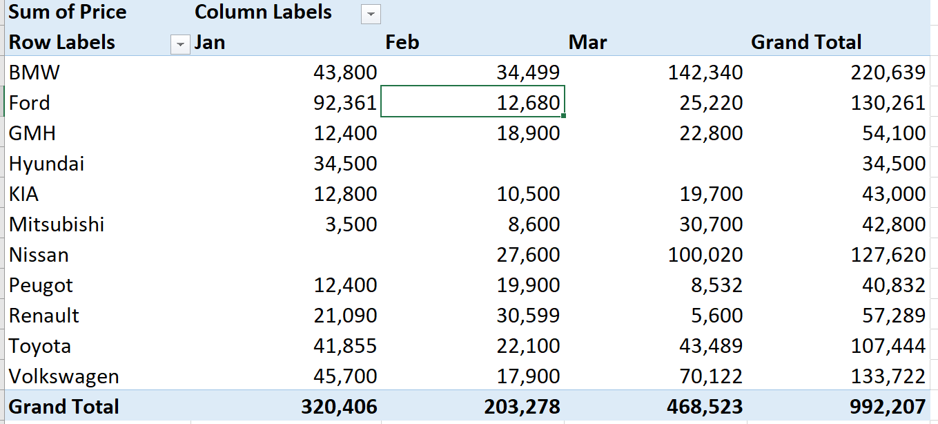
Task: Click Nissan Mar value 100,020
Action: click(x=705, y=255)
